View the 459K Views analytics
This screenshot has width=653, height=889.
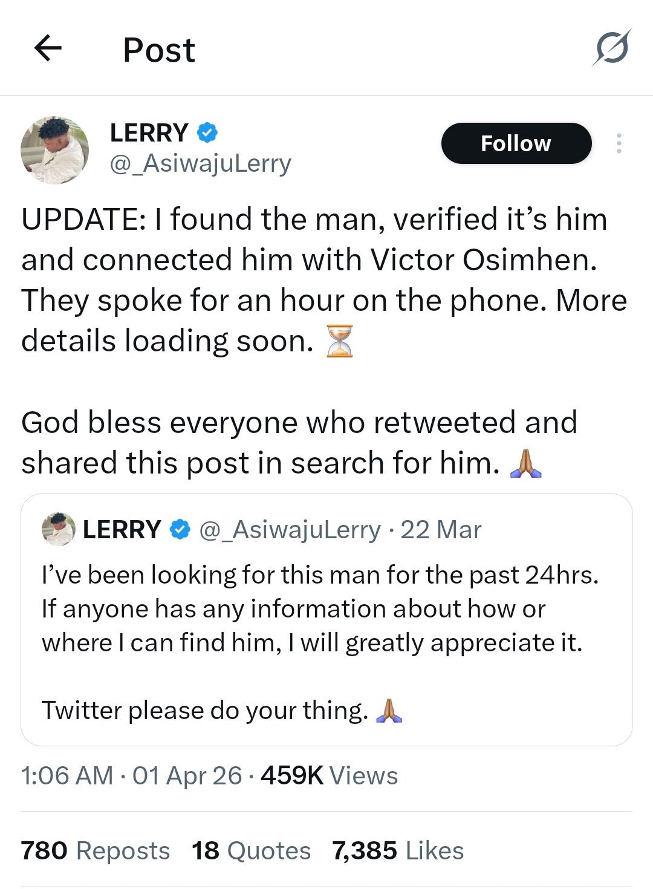click(329, 775)
